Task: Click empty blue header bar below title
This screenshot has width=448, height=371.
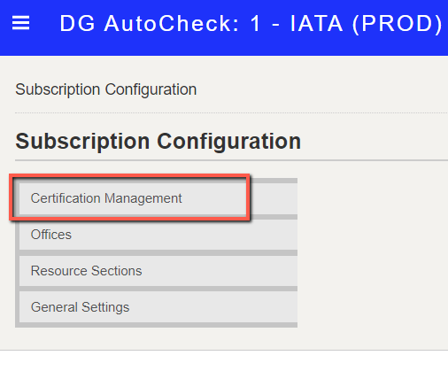Action: pyautogui.click(x=224, y=46)
